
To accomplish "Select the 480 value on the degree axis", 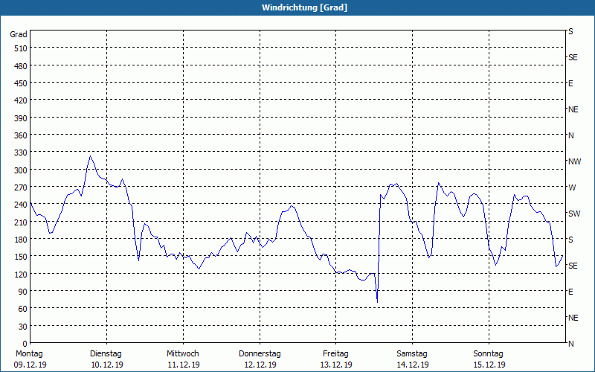I will click(x=22, y=66).
